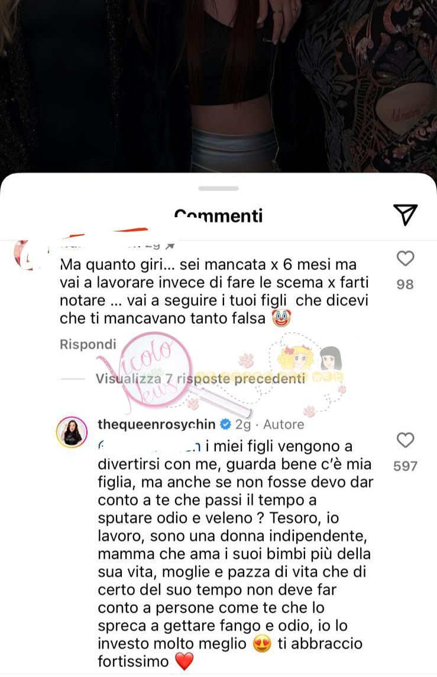Tap the heart-eyes emoji after "molto meglio"
Viewport: 437px width, 677px height.
(x=263, y=644)
